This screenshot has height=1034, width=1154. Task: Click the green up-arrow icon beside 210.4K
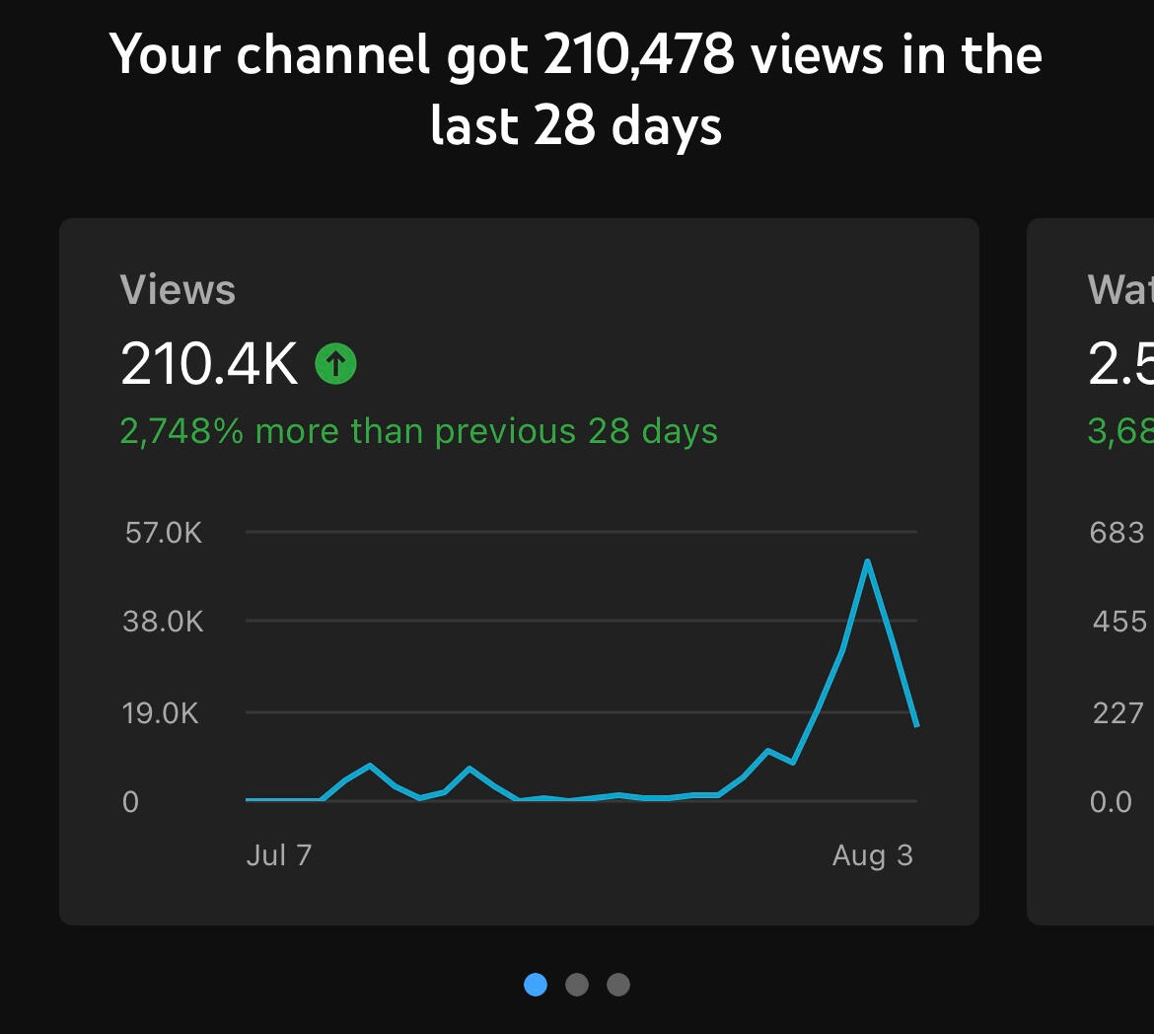coord(335,365)
